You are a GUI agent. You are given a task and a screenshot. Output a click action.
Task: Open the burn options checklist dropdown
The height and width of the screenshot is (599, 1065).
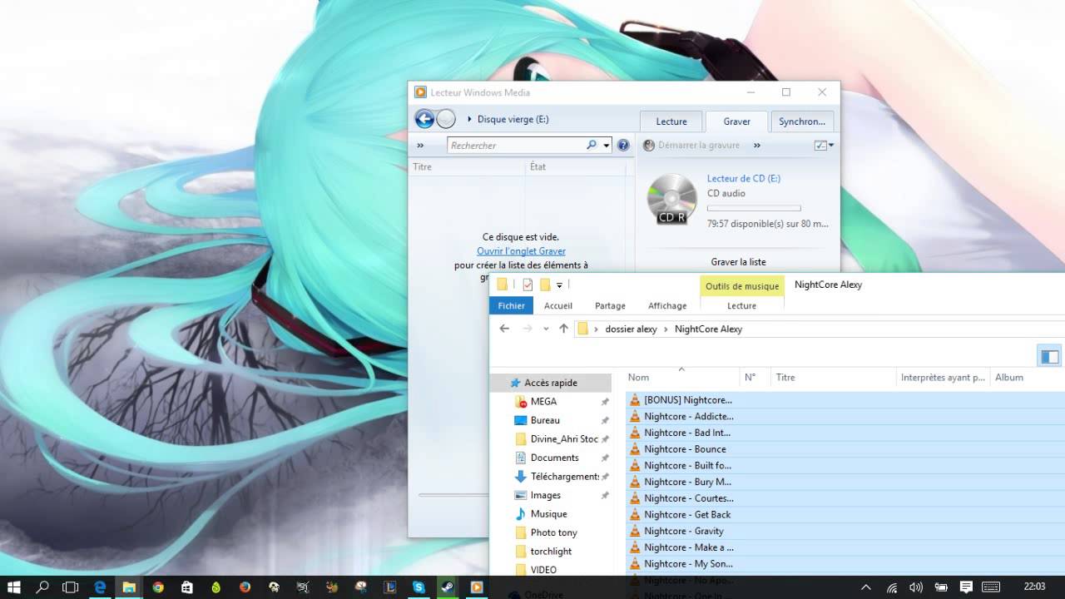point(824,145)
